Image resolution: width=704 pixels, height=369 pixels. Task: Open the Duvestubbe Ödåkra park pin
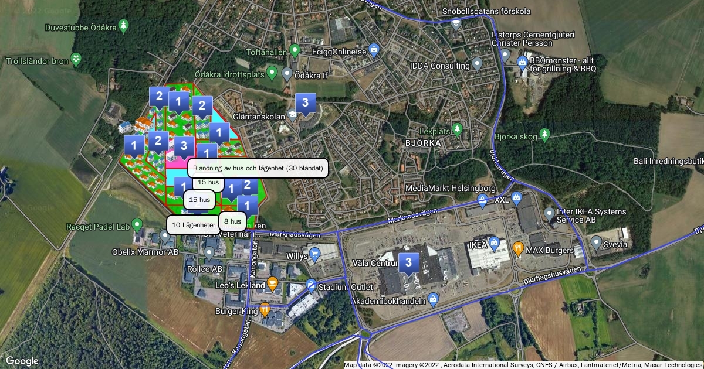(123, 25)
